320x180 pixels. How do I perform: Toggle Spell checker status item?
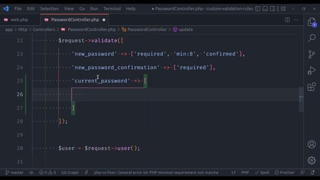click(262, 172)
